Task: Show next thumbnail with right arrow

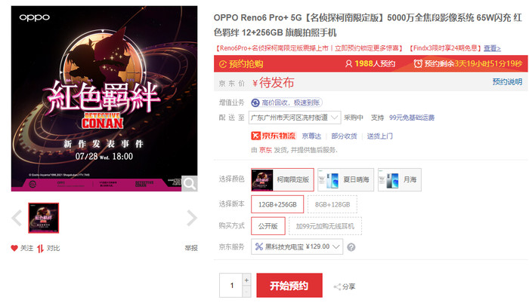Action: click(192, 218)
